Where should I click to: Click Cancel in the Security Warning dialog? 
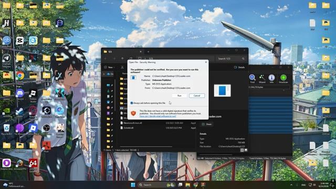(x=197, y=96)
